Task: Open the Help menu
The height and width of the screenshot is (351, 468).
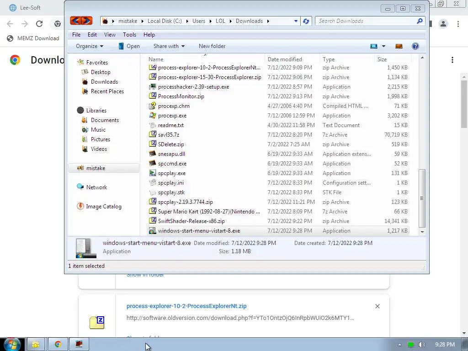Action: point(149,35)
